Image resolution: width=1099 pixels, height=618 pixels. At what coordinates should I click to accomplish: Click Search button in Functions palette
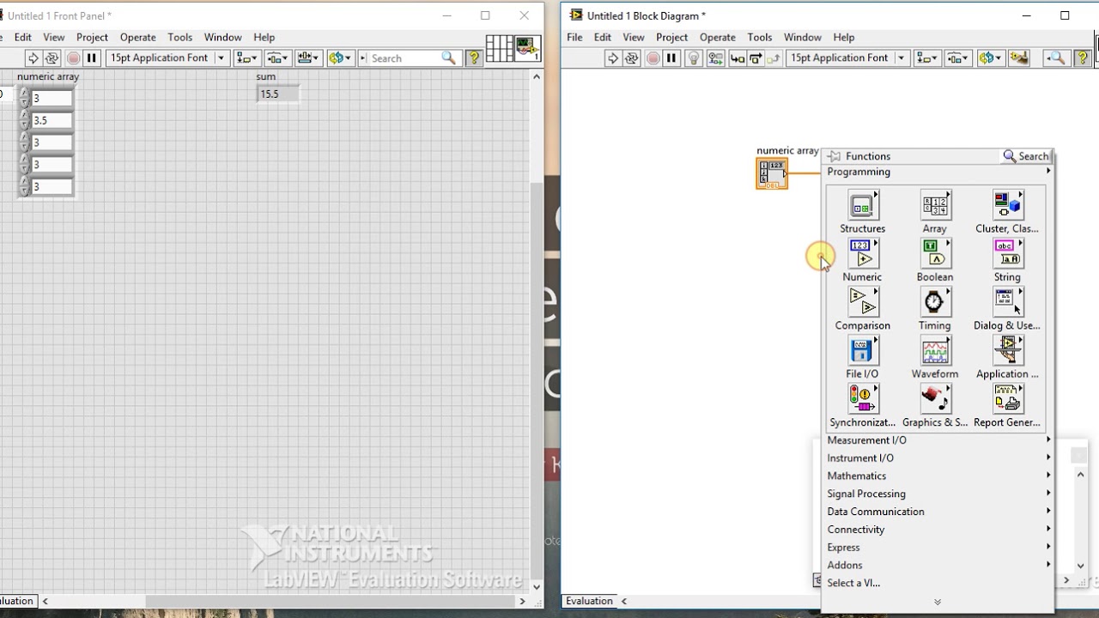pos(1026,156)
